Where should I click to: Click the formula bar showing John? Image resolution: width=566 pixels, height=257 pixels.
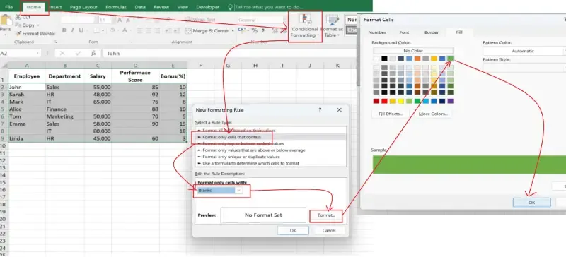pos(229,54)
